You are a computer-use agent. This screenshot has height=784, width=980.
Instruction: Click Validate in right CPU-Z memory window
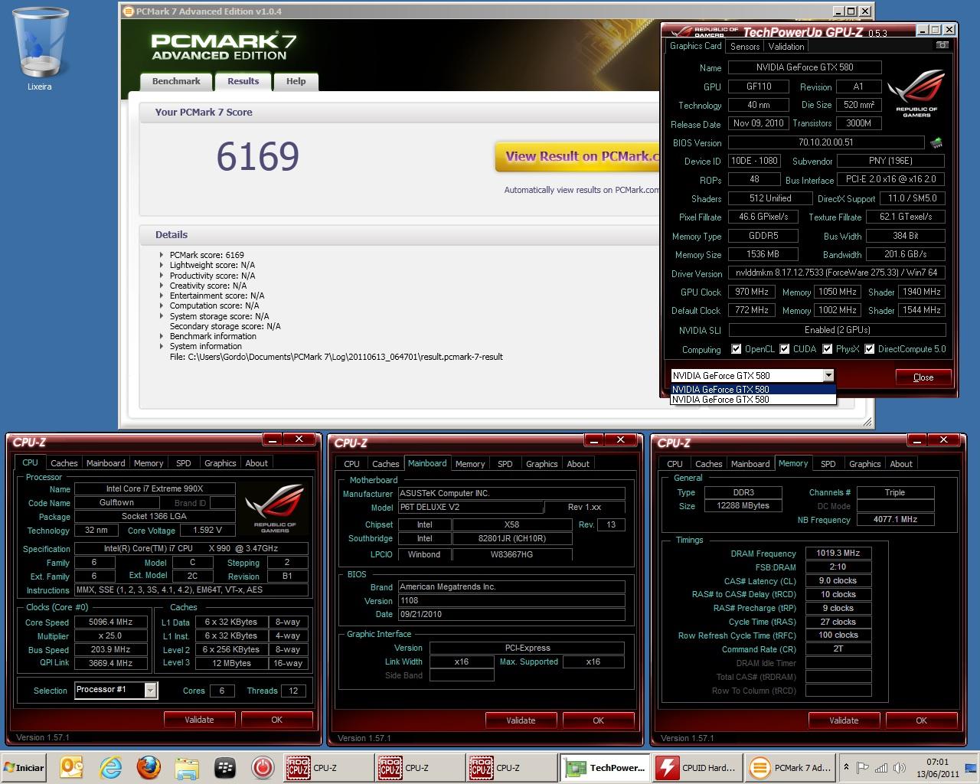click(844, 720)
